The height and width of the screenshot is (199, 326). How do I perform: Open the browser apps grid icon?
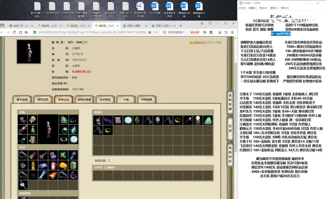211,32
